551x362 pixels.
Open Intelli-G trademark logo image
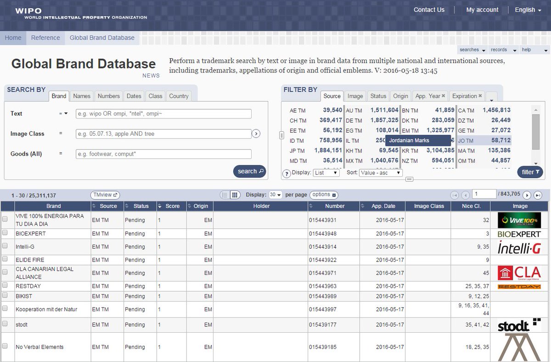coord(519,247)
